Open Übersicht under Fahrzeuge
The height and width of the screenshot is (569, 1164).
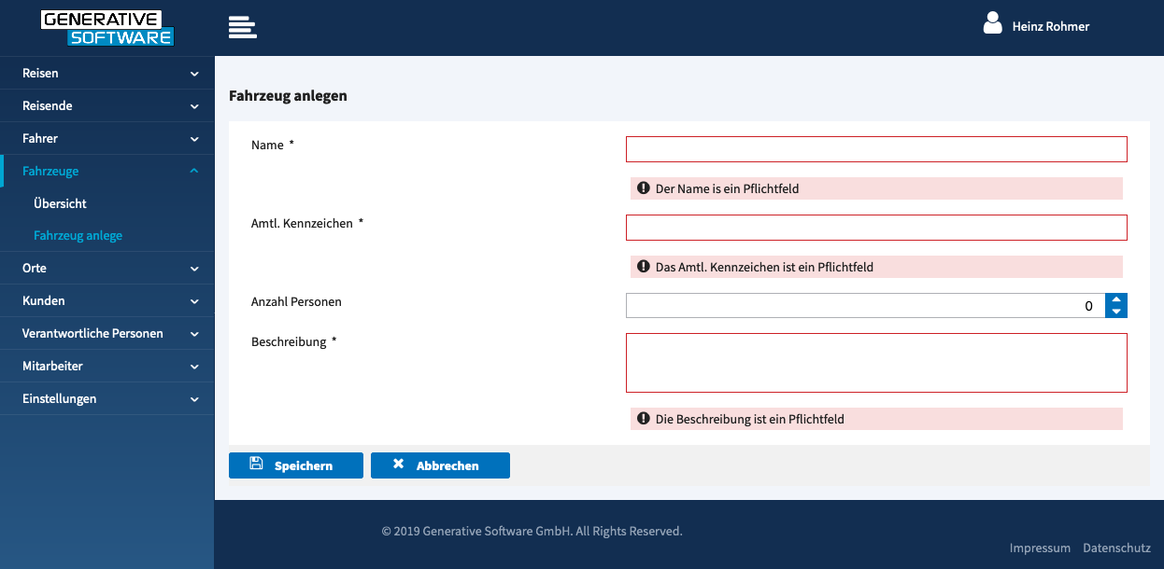tap(60, 203)
